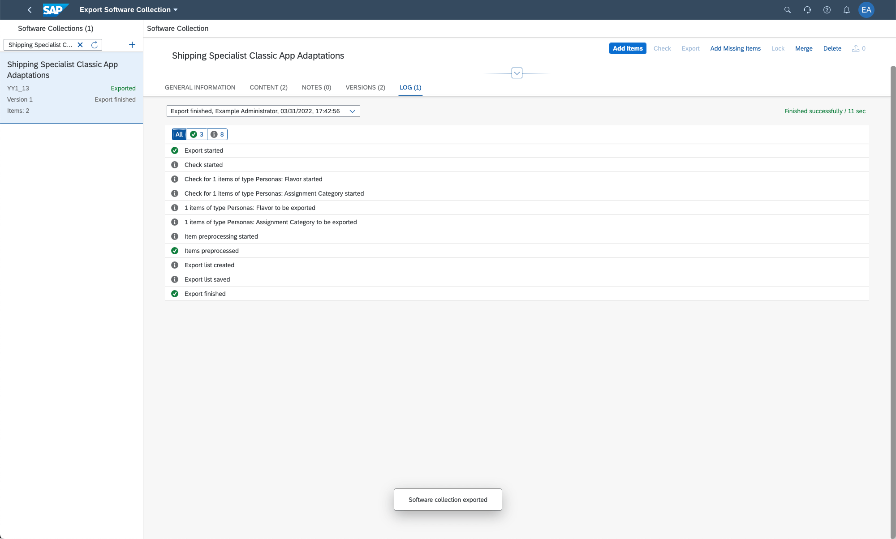Screen dimensions: 896x539
Task: Click the headset support icon
Action: point(807,10)
